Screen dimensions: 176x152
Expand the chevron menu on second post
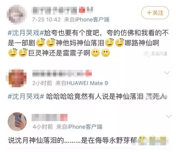point(167,73)
